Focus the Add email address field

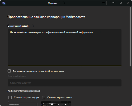pyautogui.click(x=64, y=83)
